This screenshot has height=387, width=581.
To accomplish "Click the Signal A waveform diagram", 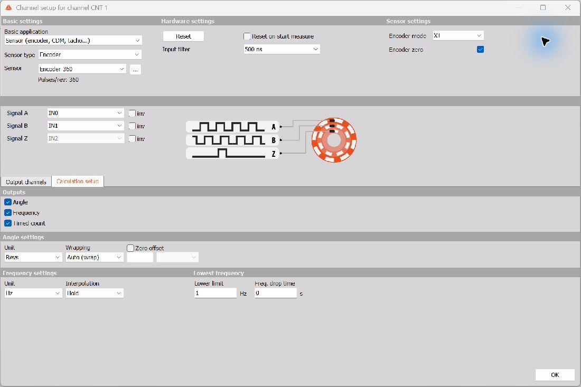I will tap(232, 127).
